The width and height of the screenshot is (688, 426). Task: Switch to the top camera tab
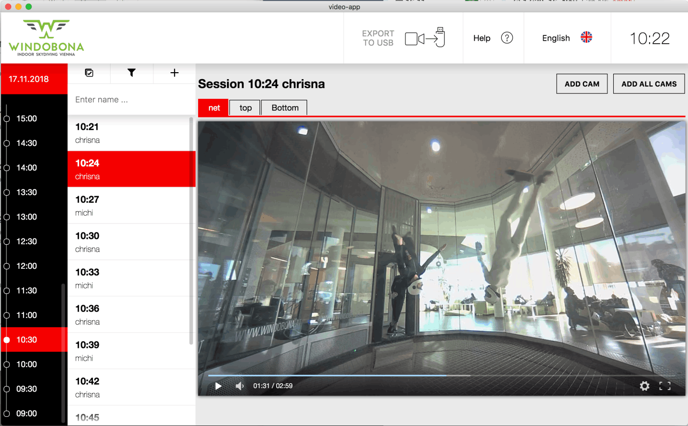coord(245,108)
